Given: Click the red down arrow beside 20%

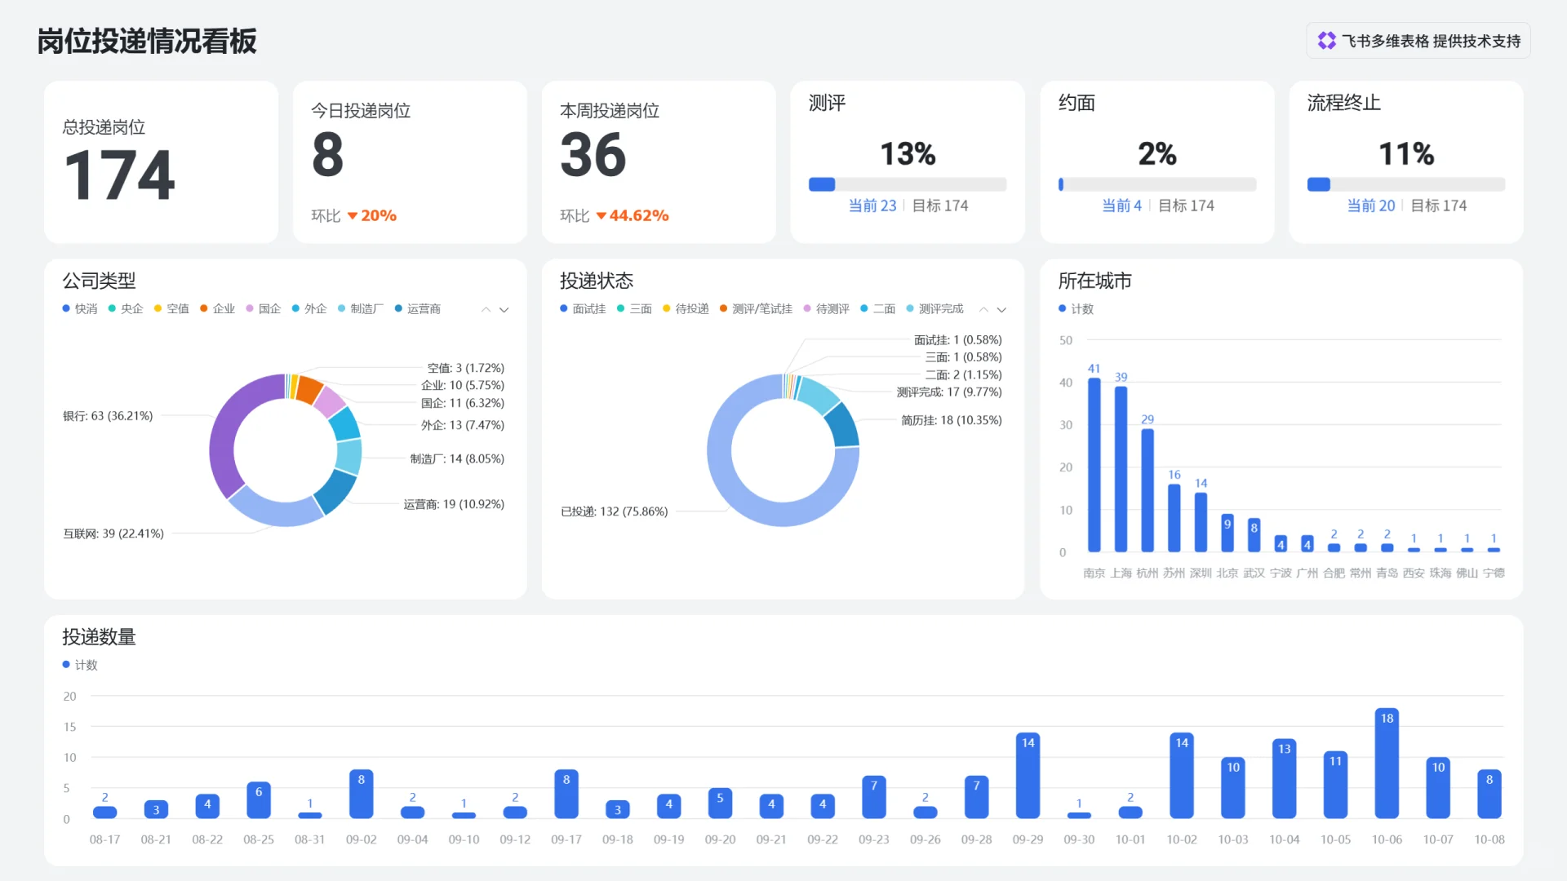Looking at the screenshot, I should pyautogui.click(x=353, y=216).
